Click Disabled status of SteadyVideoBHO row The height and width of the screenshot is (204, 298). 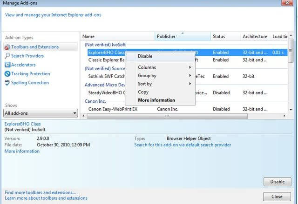click(x=221, y=93)
